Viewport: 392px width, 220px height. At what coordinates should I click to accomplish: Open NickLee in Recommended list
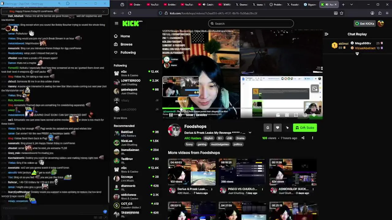coord(136,142)
